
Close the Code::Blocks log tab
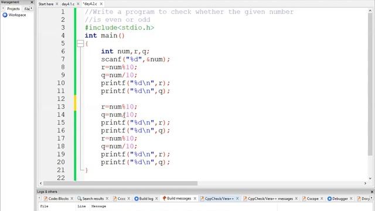(71, 199)
